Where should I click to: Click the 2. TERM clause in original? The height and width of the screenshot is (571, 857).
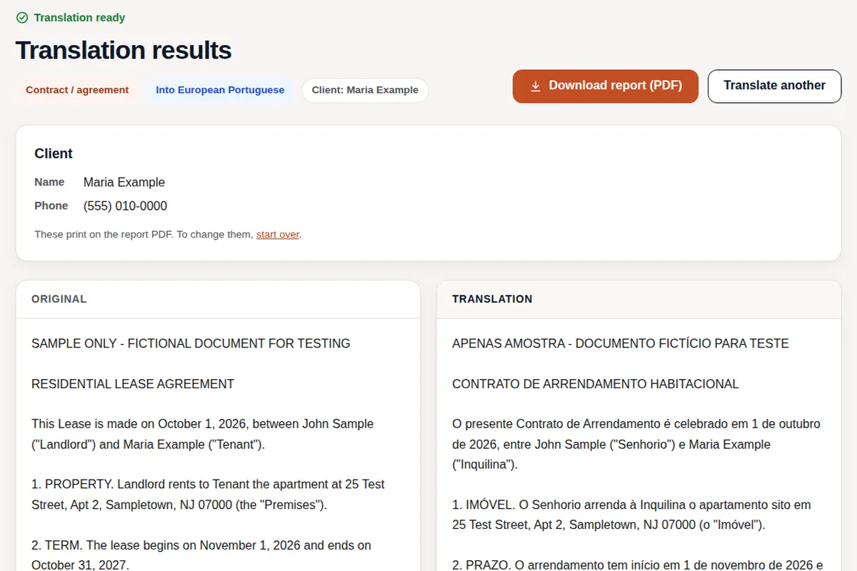[201, 555]
